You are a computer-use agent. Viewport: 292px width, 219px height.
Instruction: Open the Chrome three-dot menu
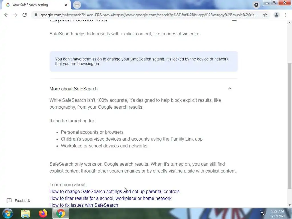[x=286, y=15]
